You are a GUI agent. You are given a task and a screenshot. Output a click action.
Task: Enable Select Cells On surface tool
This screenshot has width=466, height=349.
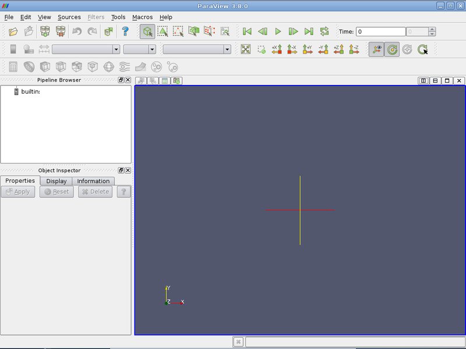tap(163, 31)
